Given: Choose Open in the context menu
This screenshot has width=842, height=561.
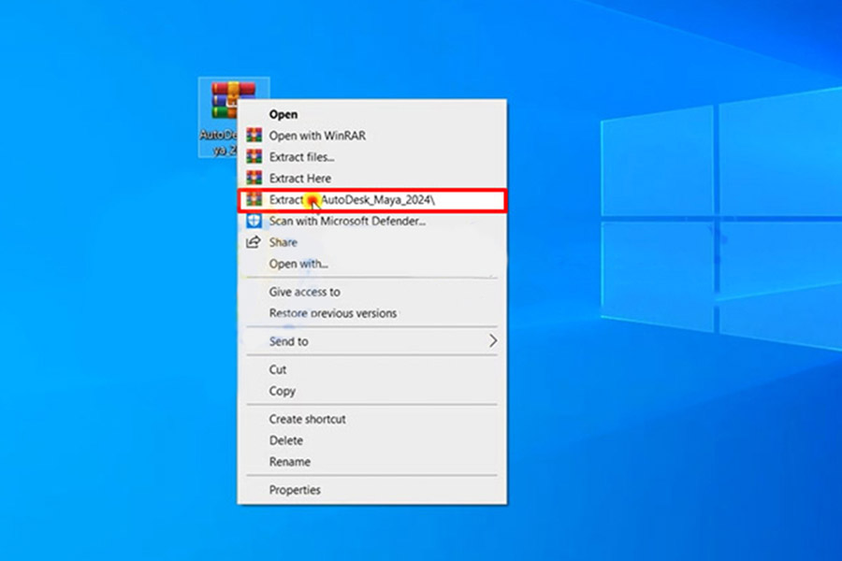Looking at the screenshot, I should (372, 114).
